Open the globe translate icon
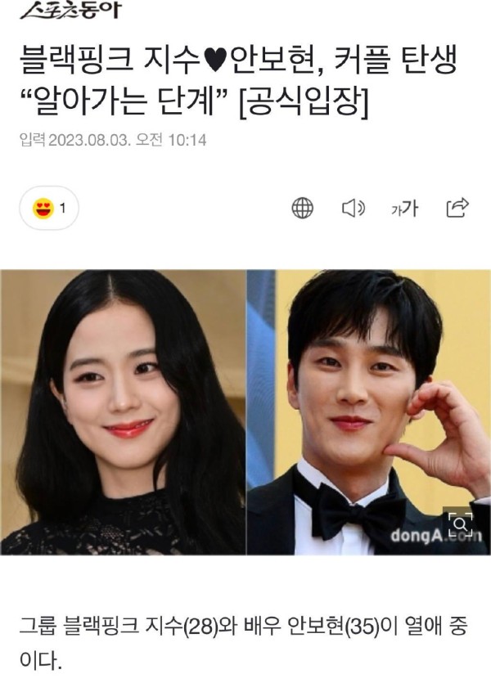This screenshot has height=692, width=491. [x=303, y=208]
